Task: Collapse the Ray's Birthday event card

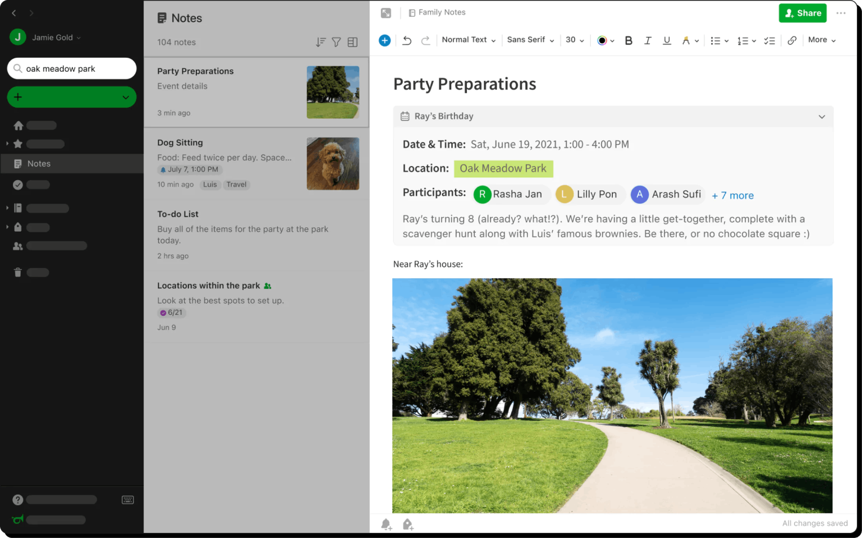Action: pyautogui.click(x=822, y=117)
